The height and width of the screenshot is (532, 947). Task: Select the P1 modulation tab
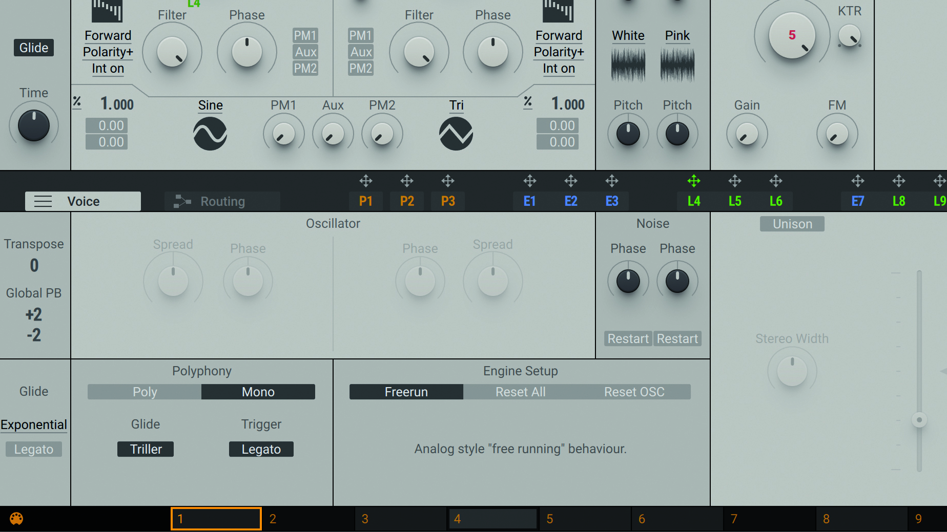point(366,201)
